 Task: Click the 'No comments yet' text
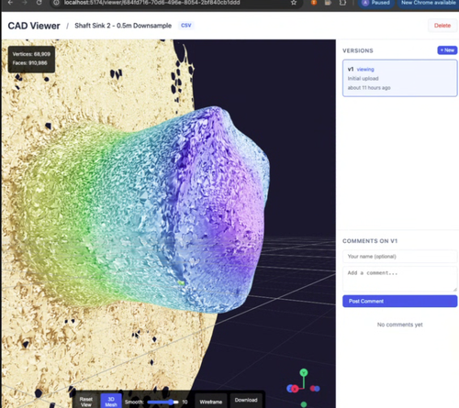point(399,325)
